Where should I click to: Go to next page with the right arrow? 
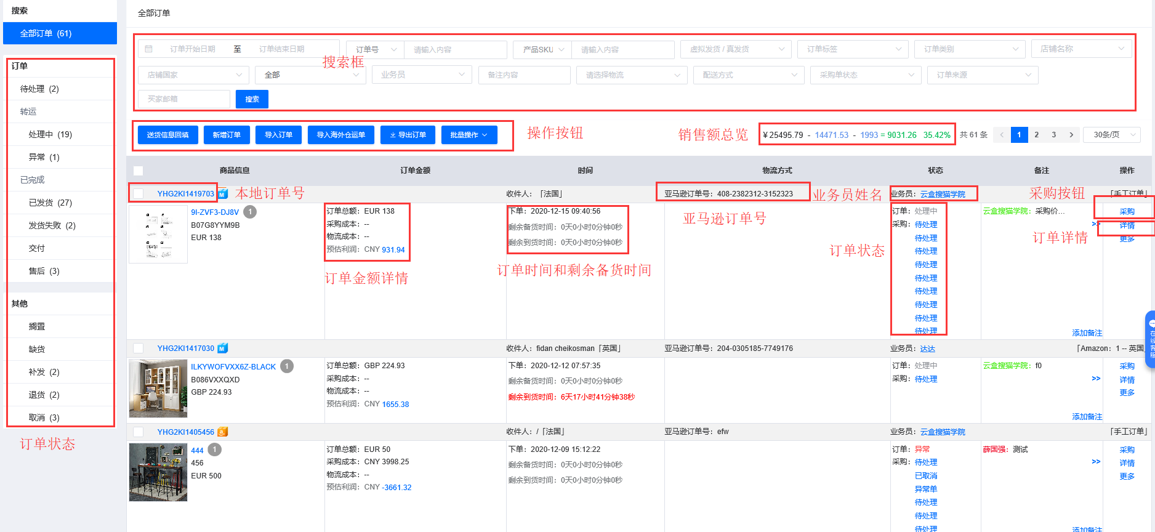(1071, 135)
